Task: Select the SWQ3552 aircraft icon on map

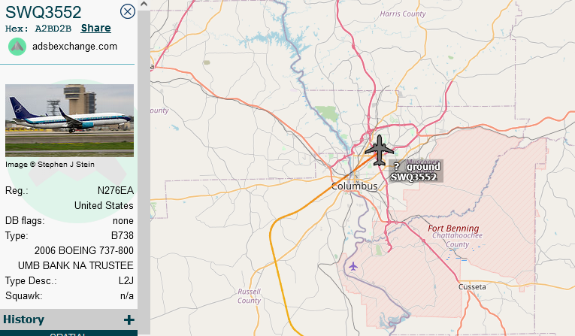Action: [x=379, y=150]
